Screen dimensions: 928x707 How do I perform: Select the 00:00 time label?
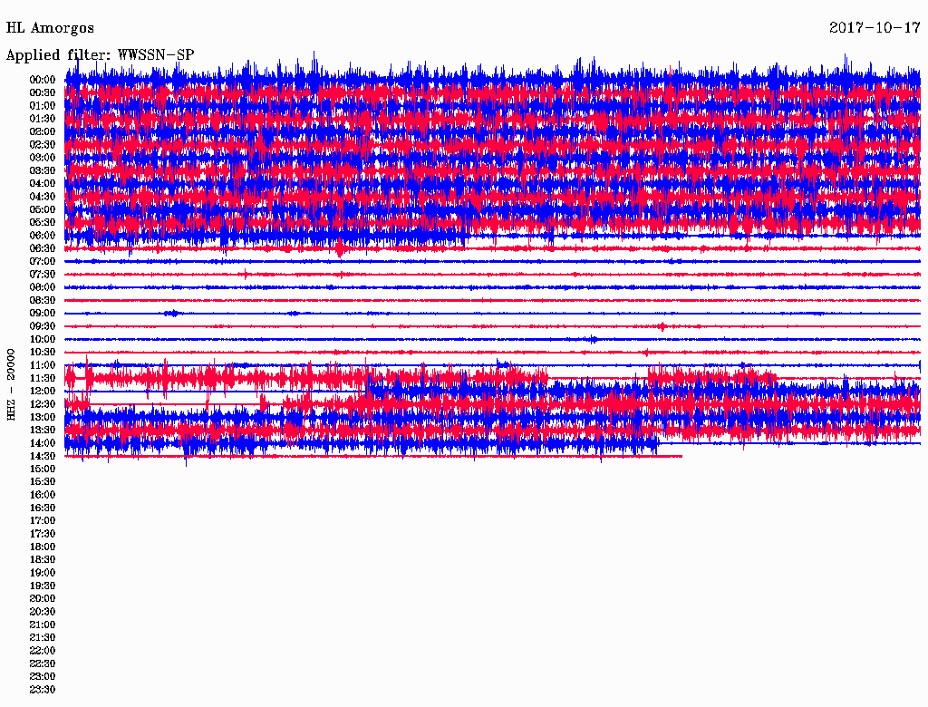(43, 80)
